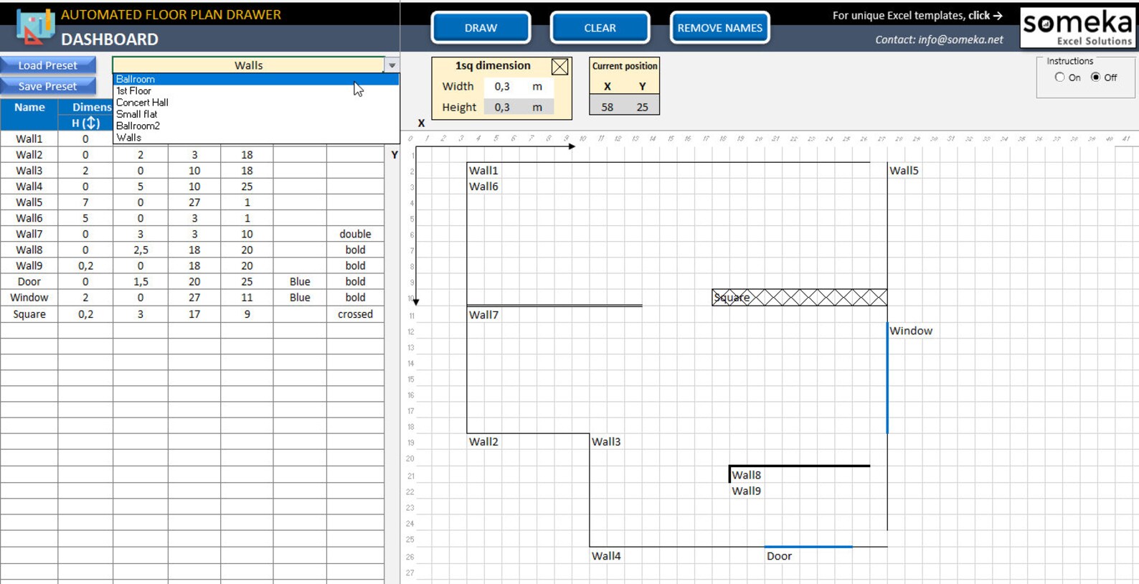Select the Wall9 name cell

coord(29,265)
